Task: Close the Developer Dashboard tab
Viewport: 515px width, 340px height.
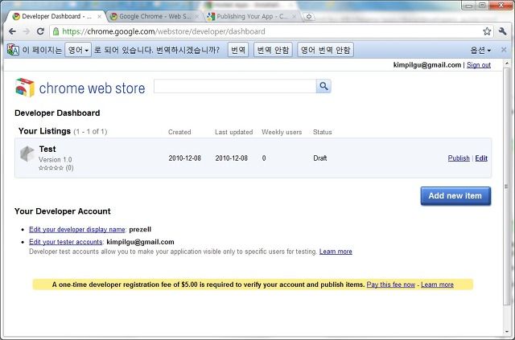Action: [x=99, y=16]
